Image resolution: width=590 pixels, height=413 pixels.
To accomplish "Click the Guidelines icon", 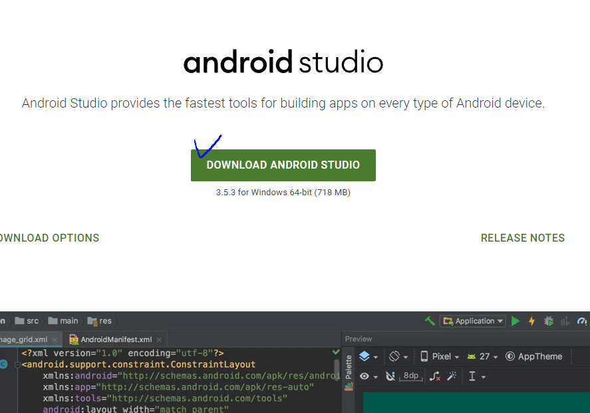I will [472, 376].
